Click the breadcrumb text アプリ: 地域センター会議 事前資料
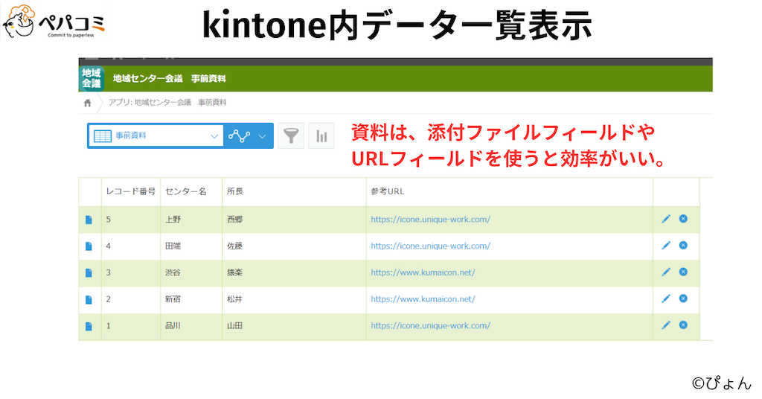 click(167, 103)
